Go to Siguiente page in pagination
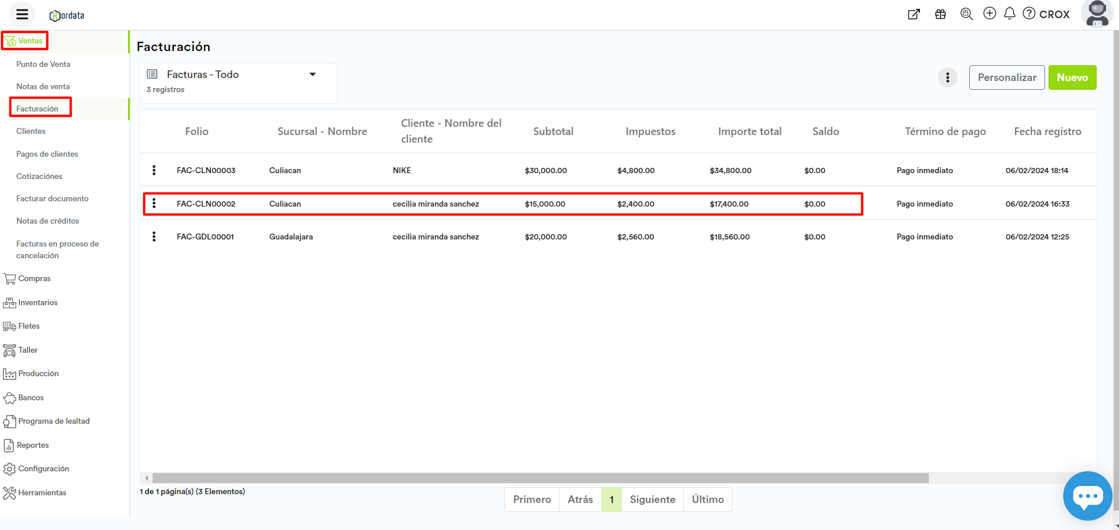This screenshot has width=1119, height=530. click(652, 499)
